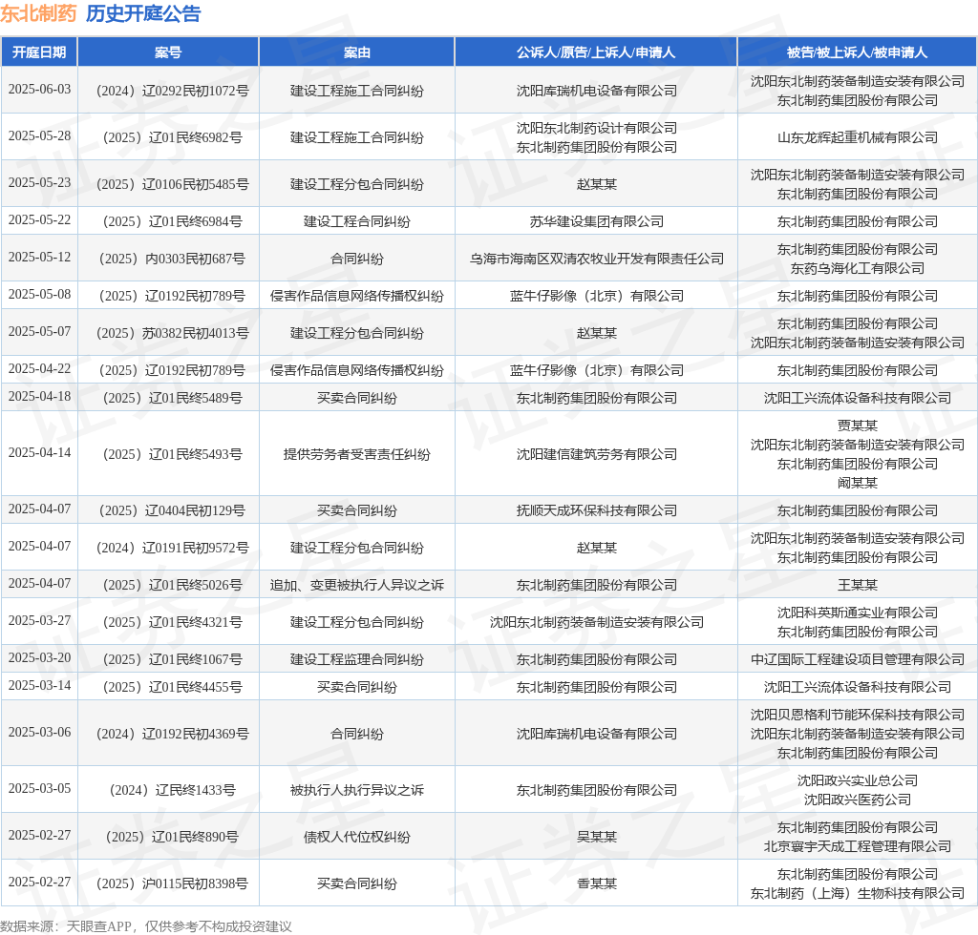Click plaintiff 抚顺天成环保科技有限公司

point(596,510)
